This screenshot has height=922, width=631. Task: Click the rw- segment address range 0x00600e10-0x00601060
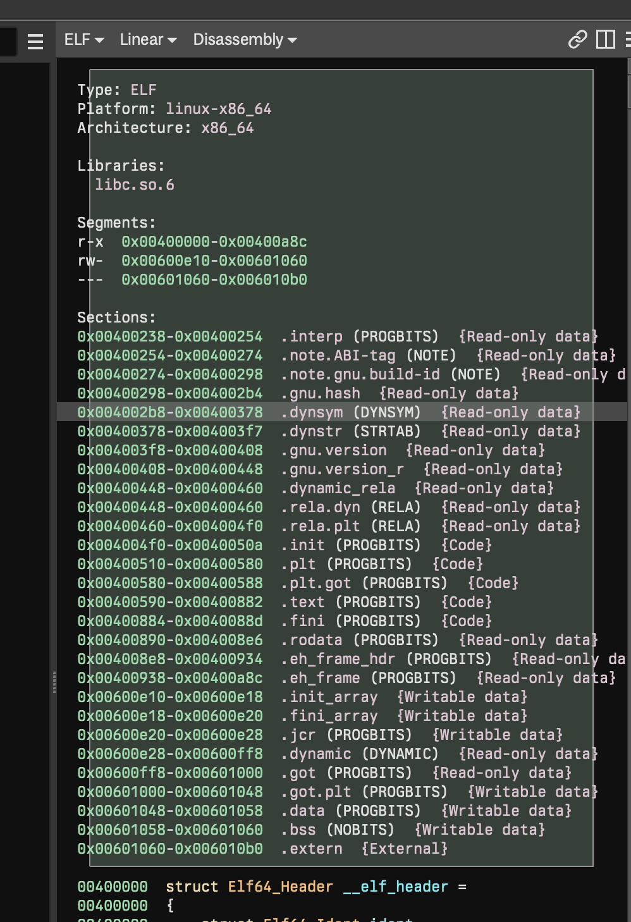tap(214, 261)
